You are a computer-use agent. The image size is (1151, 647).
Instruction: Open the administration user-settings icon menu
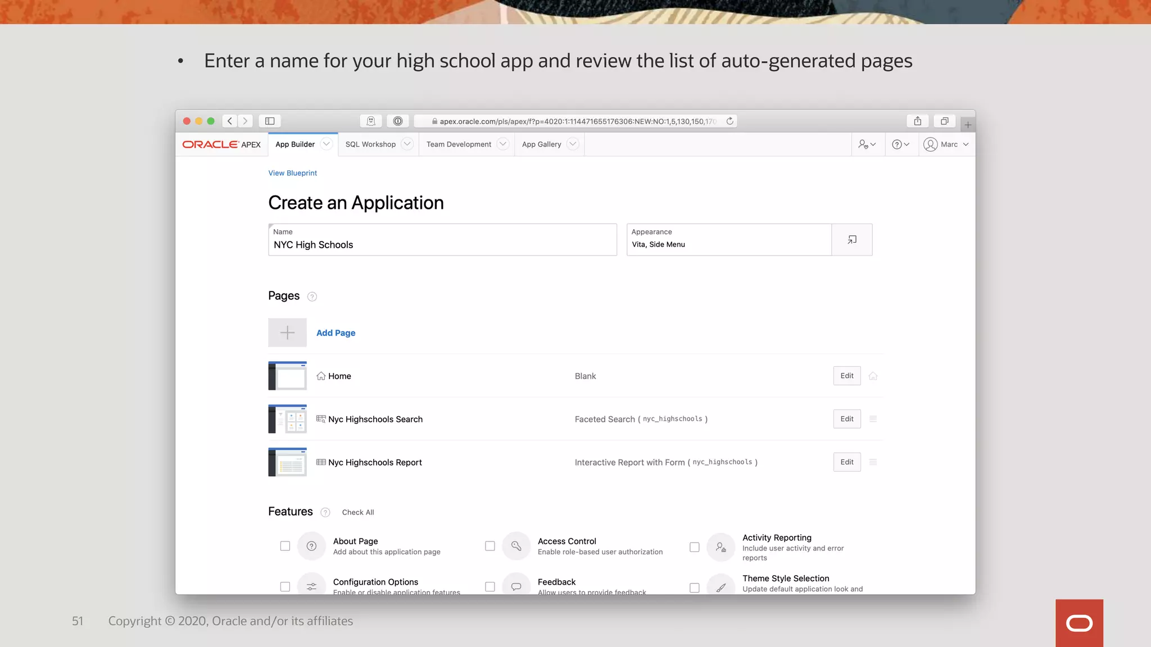coord(867,144)
